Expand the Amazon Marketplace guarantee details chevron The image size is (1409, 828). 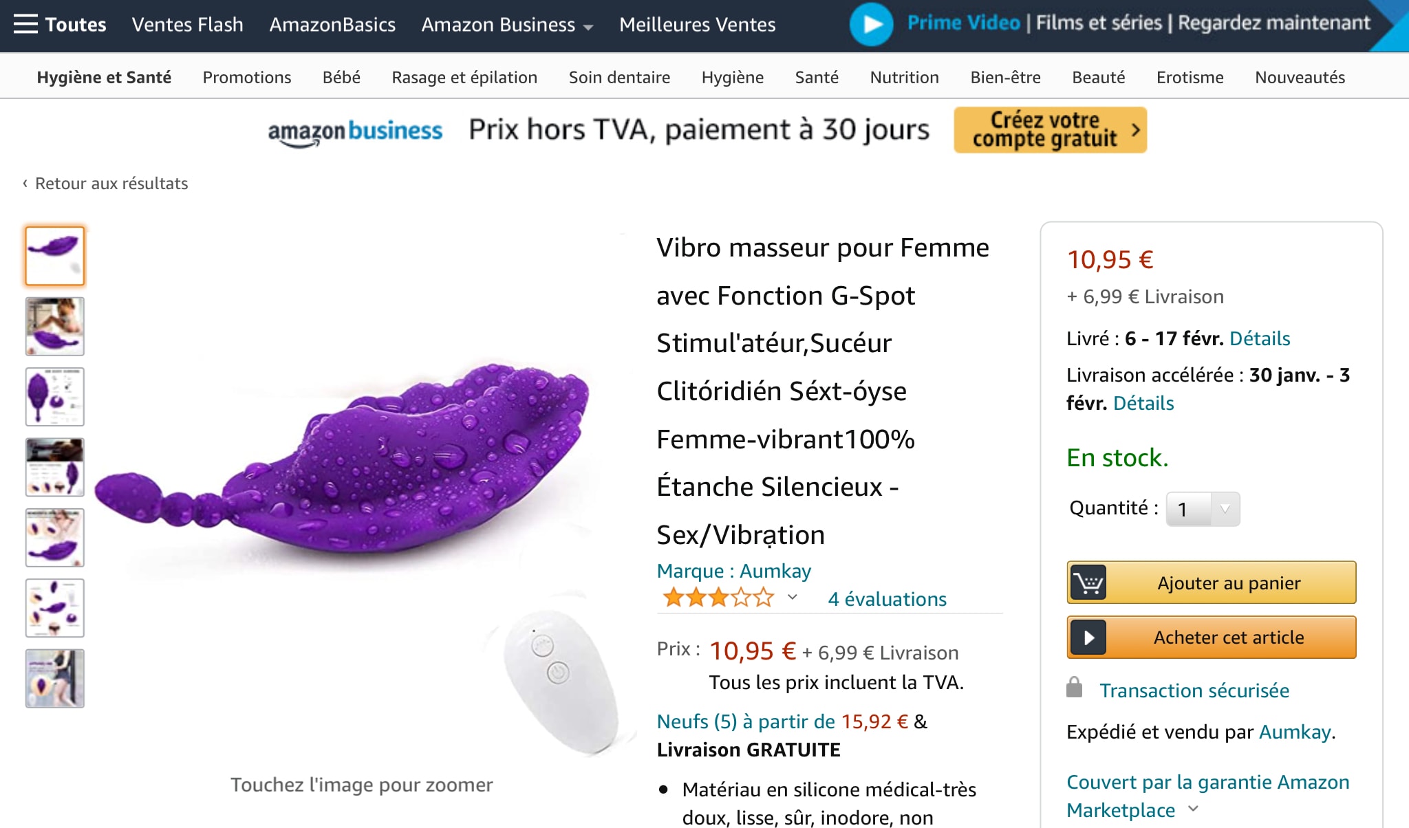pos(1194,809)
